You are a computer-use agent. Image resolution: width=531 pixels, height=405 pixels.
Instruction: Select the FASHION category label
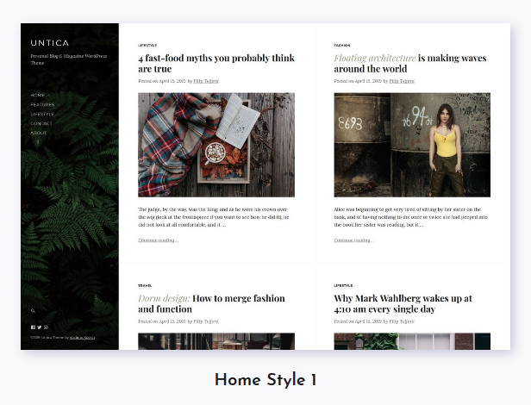coord(342,45)
